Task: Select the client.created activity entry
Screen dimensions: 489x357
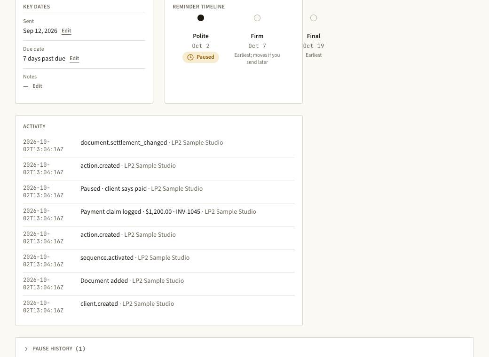Action: [x=159, y=307]
